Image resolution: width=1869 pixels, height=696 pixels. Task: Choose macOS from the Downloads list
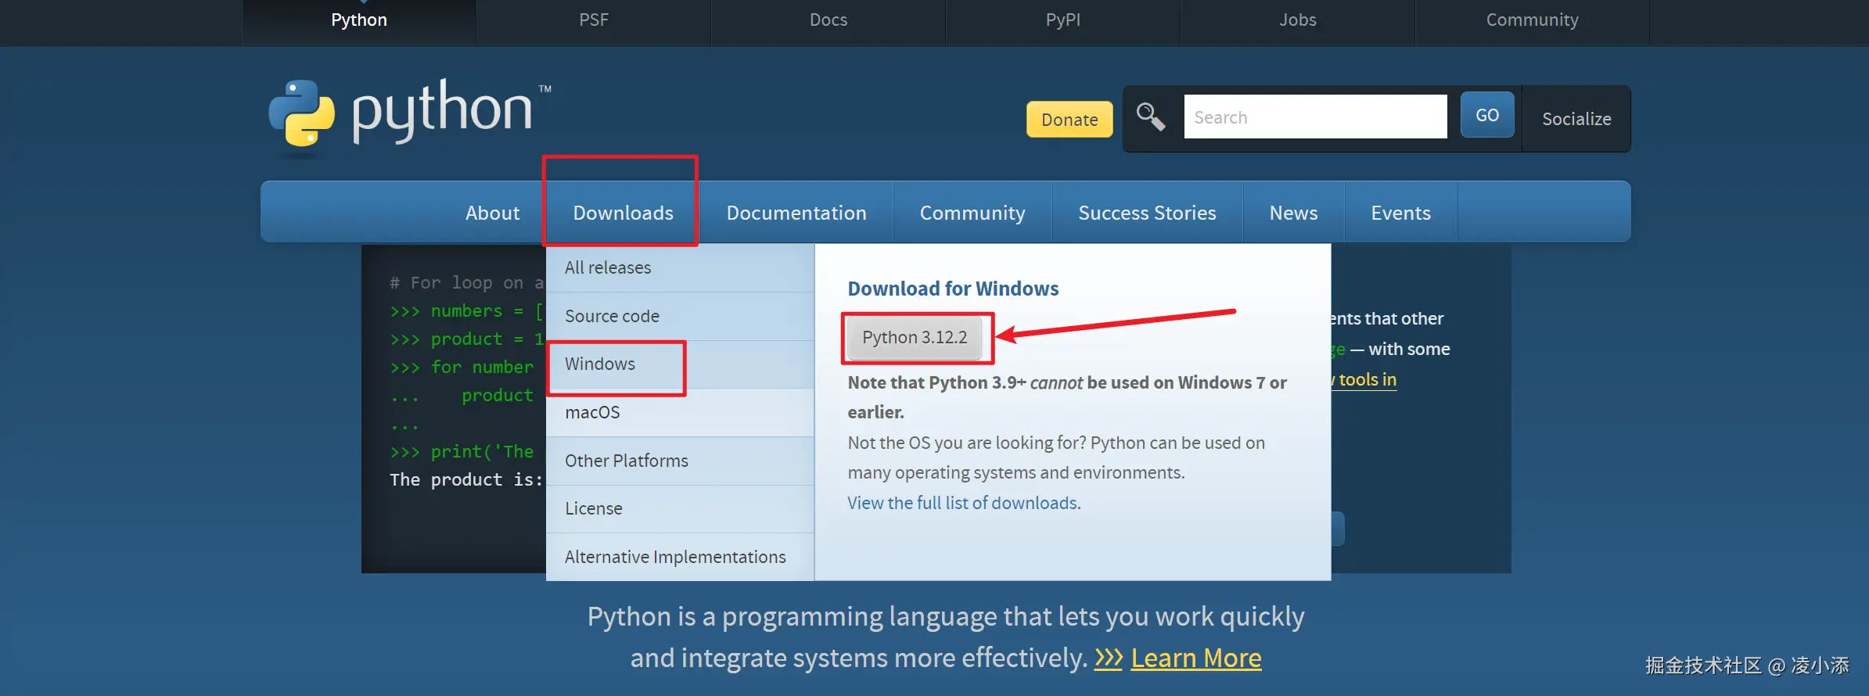point(592,412)
